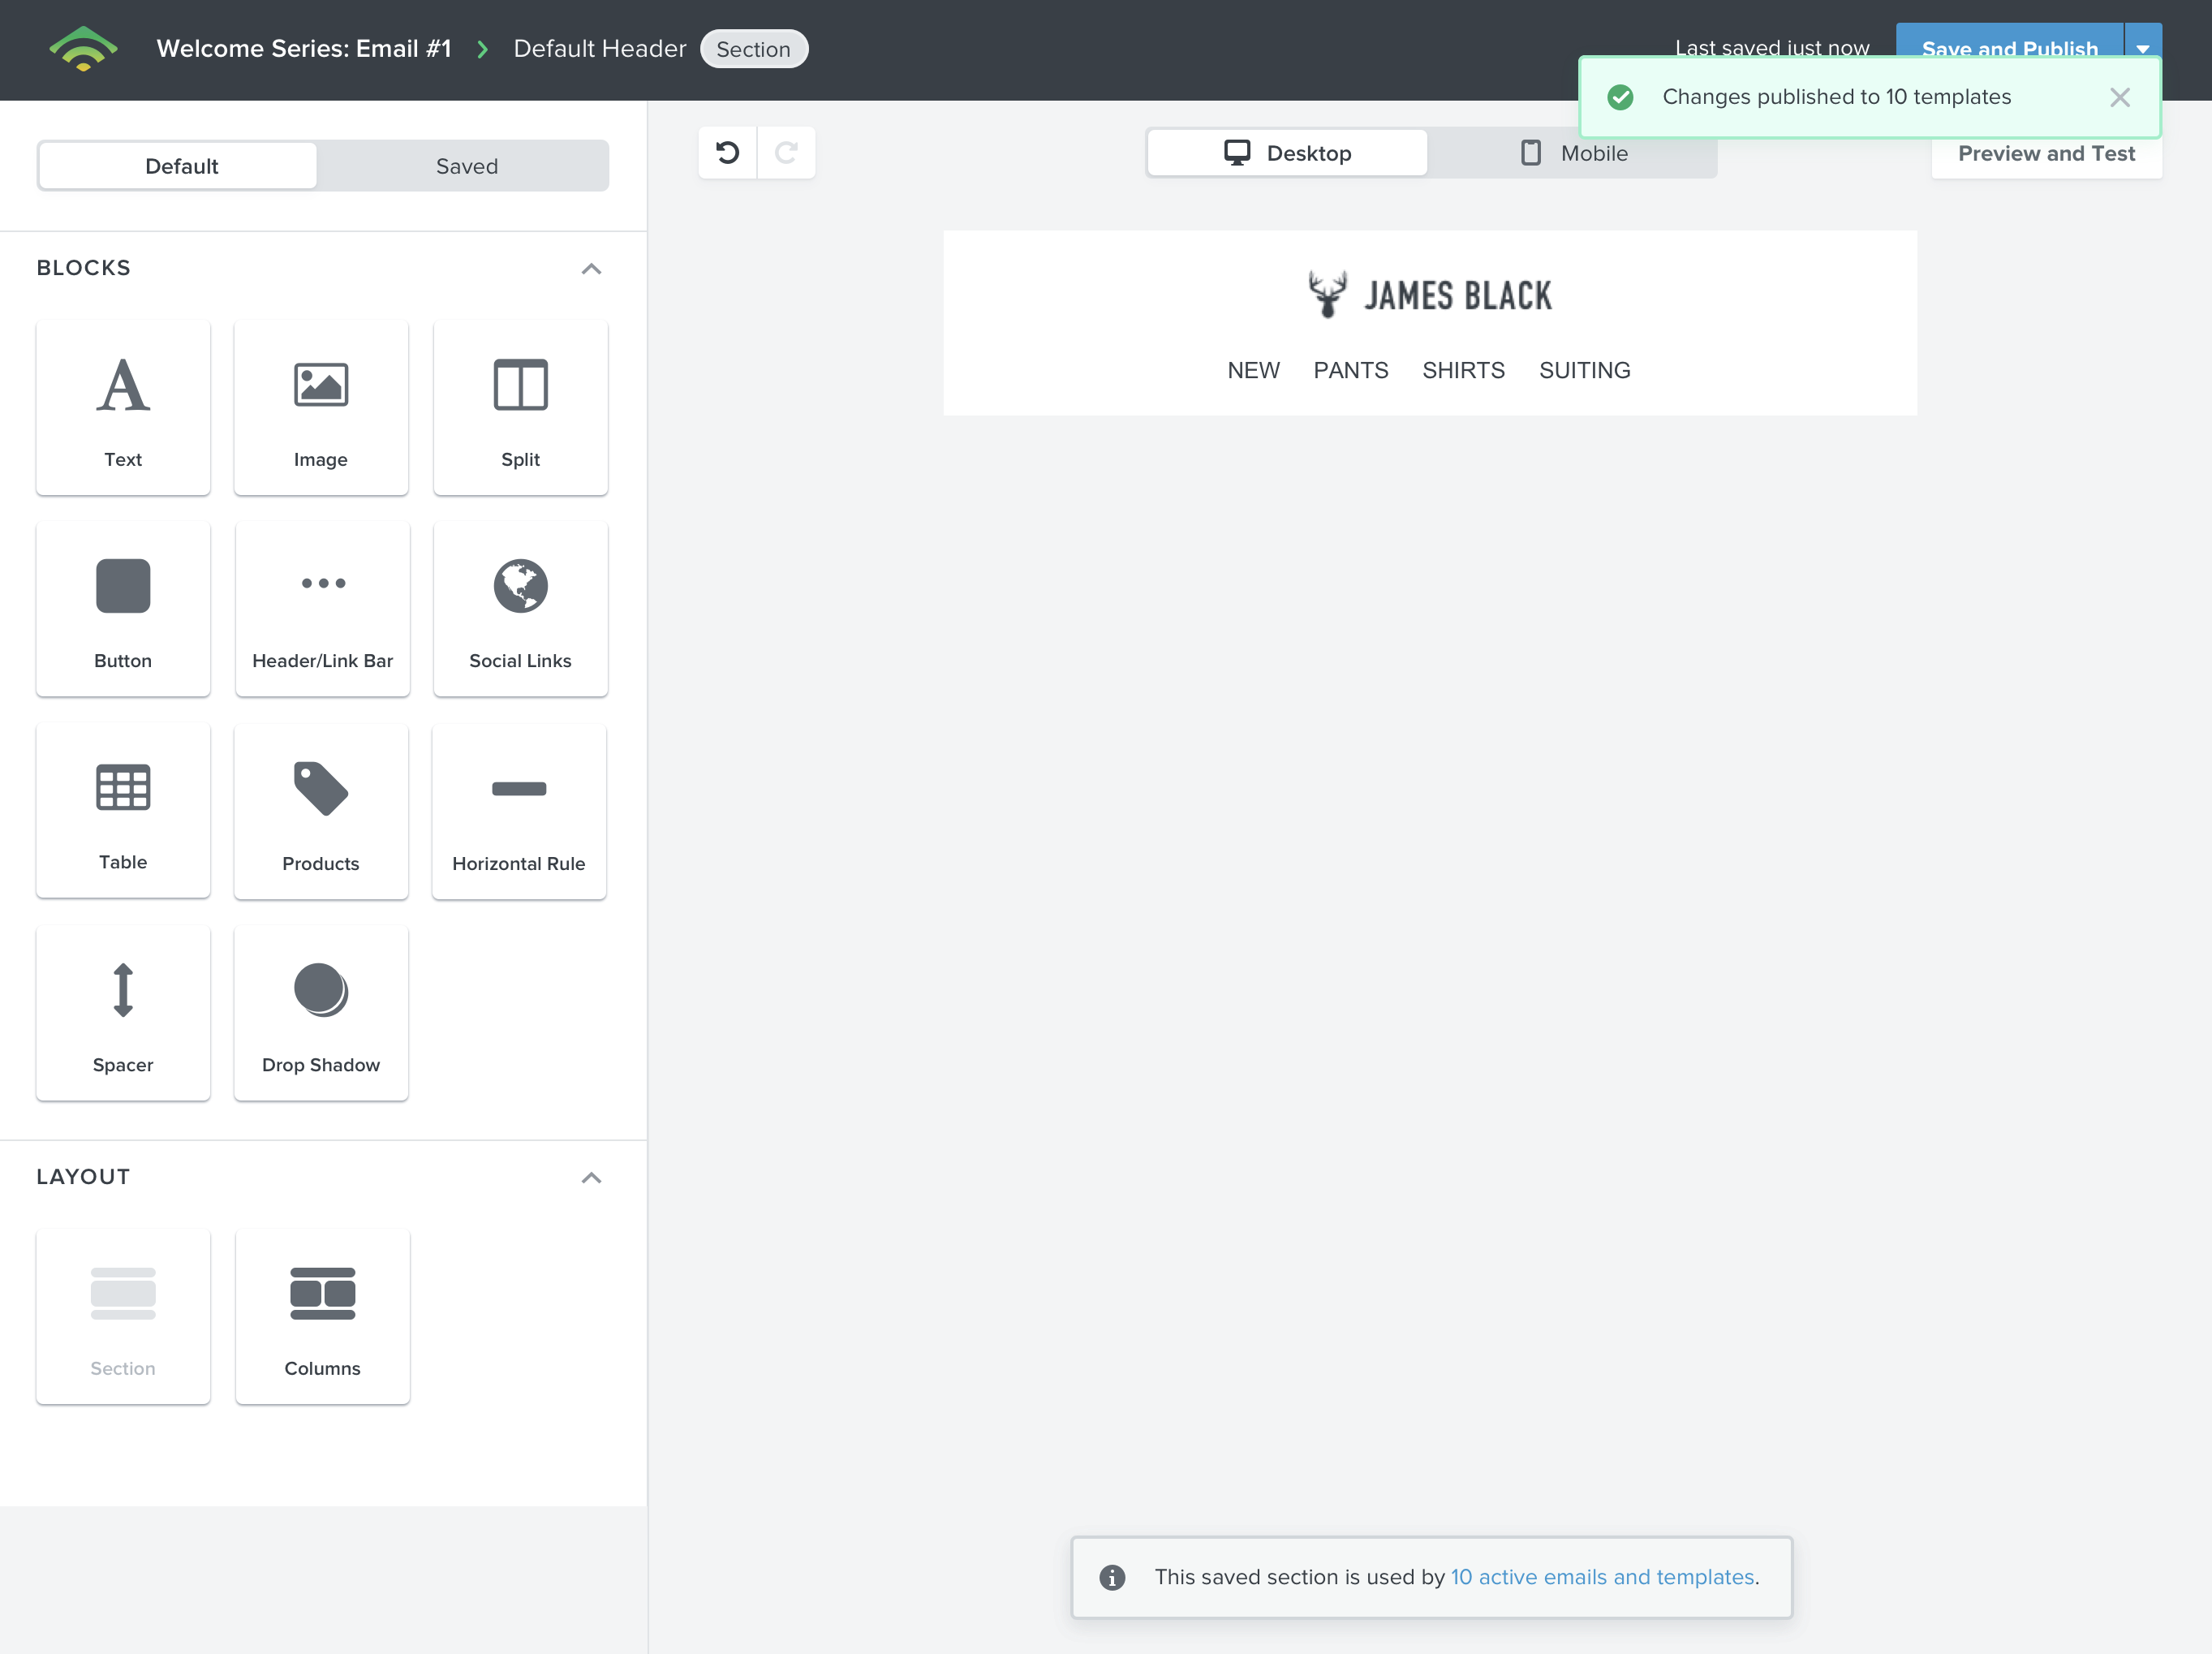Screen dimensions: 2212x1654
Task: Add a Drop Shadow block
Action: [x=321, y=1013]
